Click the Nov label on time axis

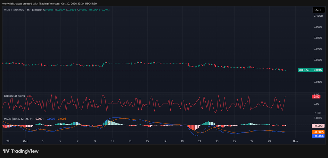click(x=295, y=141)
